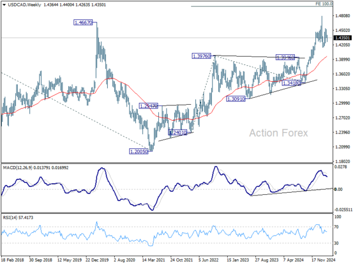
Task: Click the -0.025511 MACD scale value
Action: tap(344, 210)
